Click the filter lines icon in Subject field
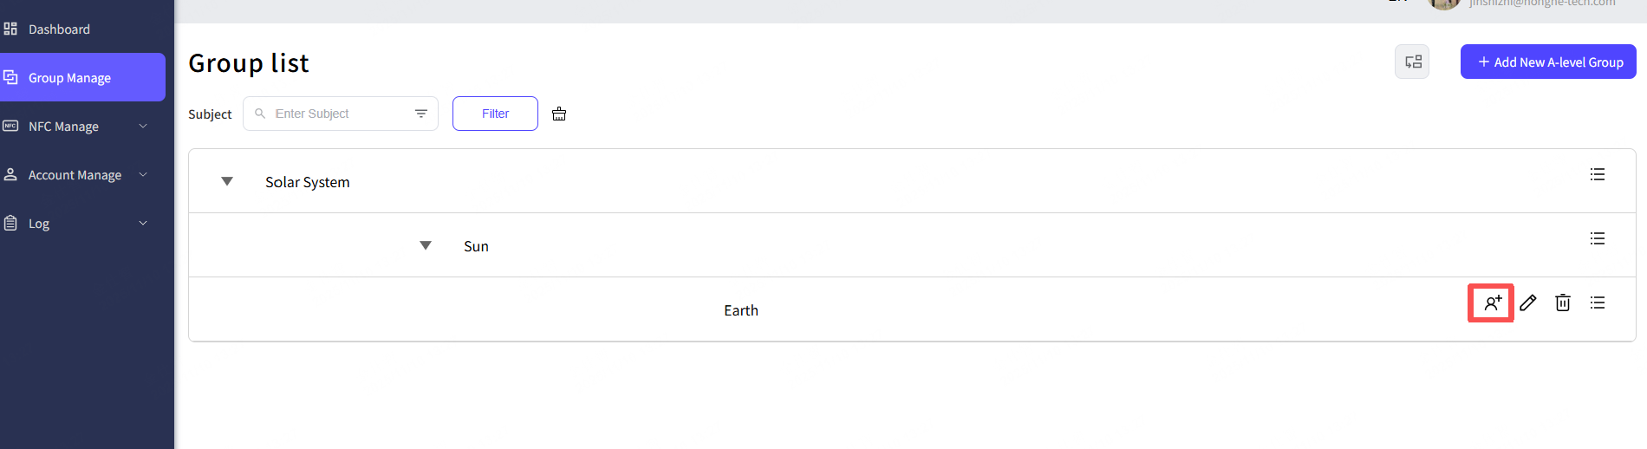 tap(421, 114)
